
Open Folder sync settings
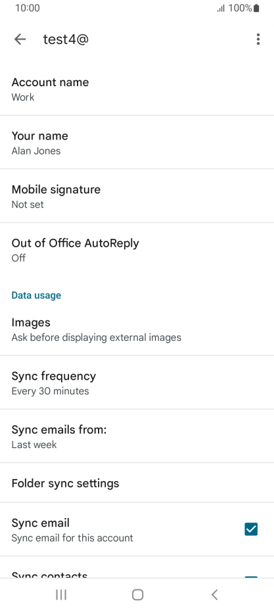click(x=137, y=483)
